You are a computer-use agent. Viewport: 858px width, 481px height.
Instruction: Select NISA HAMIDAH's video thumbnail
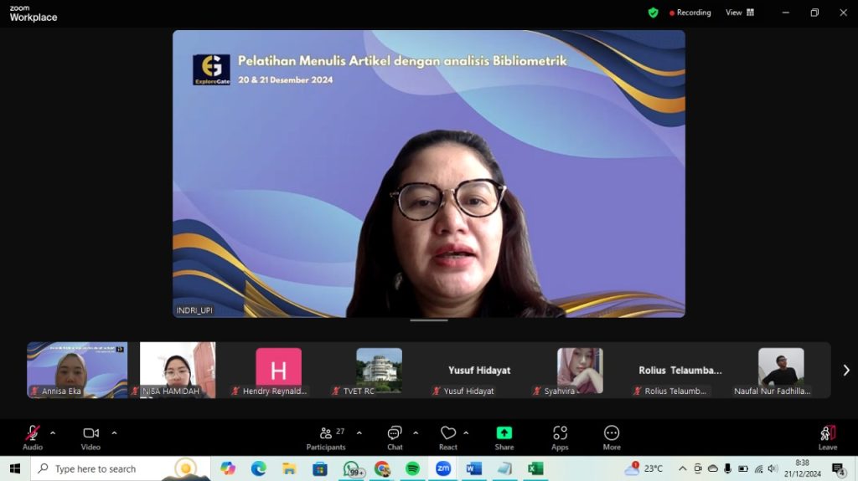[177, 369]
